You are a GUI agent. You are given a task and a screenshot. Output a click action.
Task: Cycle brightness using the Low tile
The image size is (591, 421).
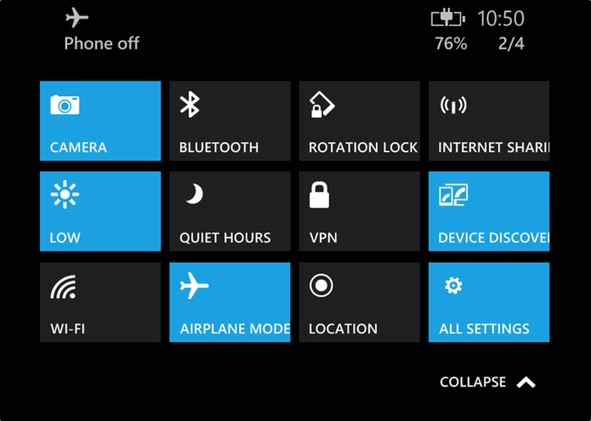click(100, 211)
